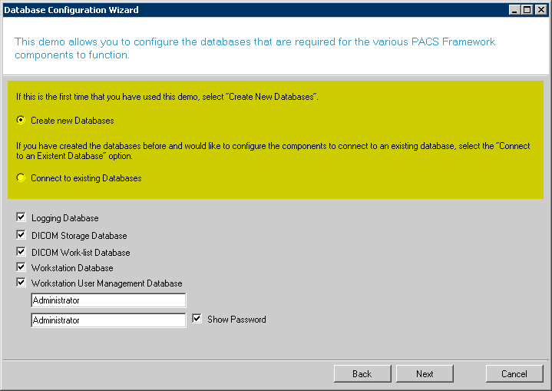Cancel the Database Configuration Wizard
Screen dimensions: 552x391
(514, 374)
